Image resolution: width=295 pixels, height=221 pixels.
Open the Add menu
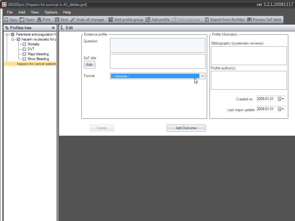[x=22, y=12]
